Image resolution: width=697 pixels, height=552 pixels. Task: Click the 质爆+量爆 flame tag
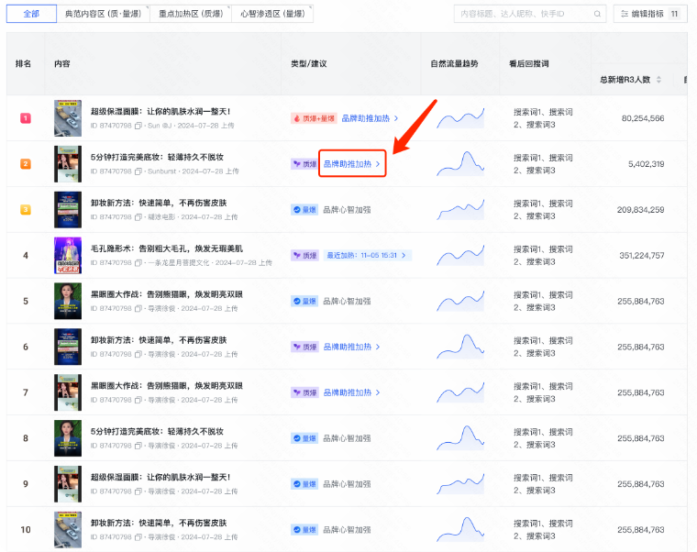314,118
